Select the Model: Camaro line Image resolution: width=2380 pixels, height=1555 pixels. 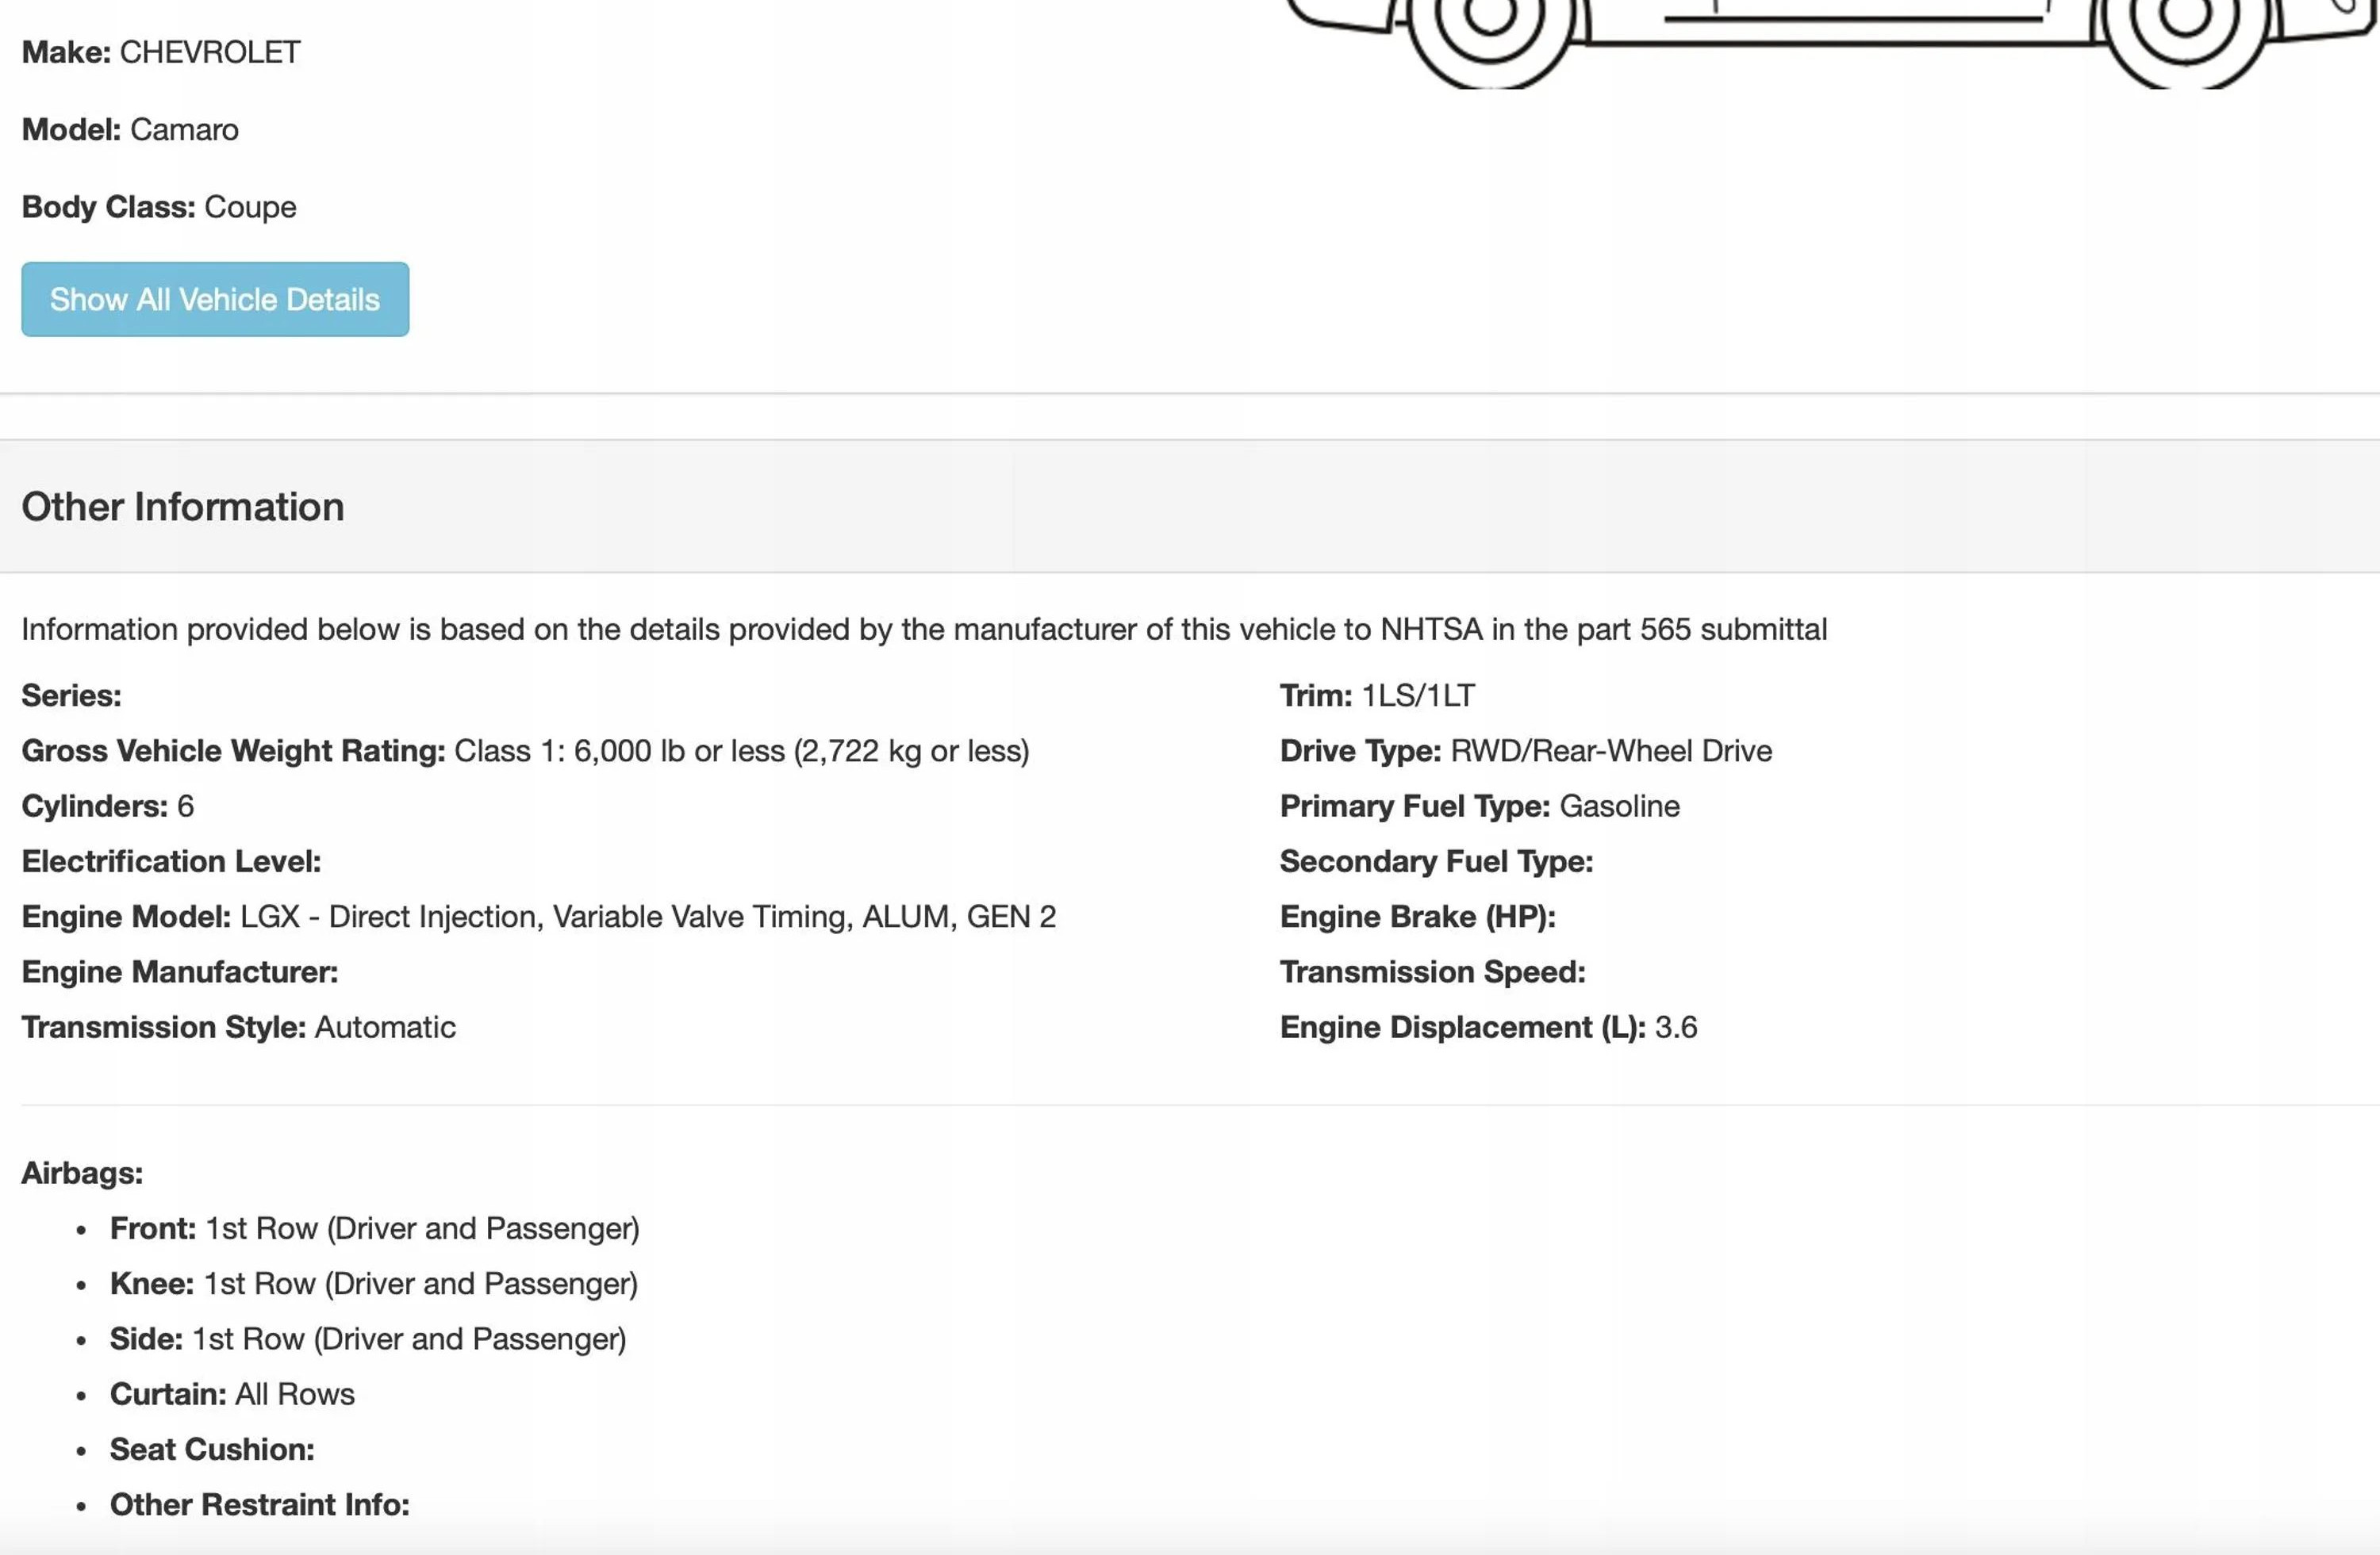pyautogui.click(x=130, y=130)
